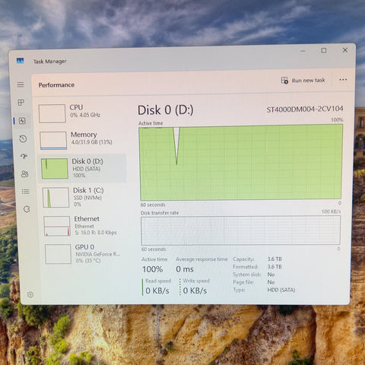Maximize the Task Manager window
Image resolution: width=365 pixels, height=365 pixels.
(x=324, y=50)
